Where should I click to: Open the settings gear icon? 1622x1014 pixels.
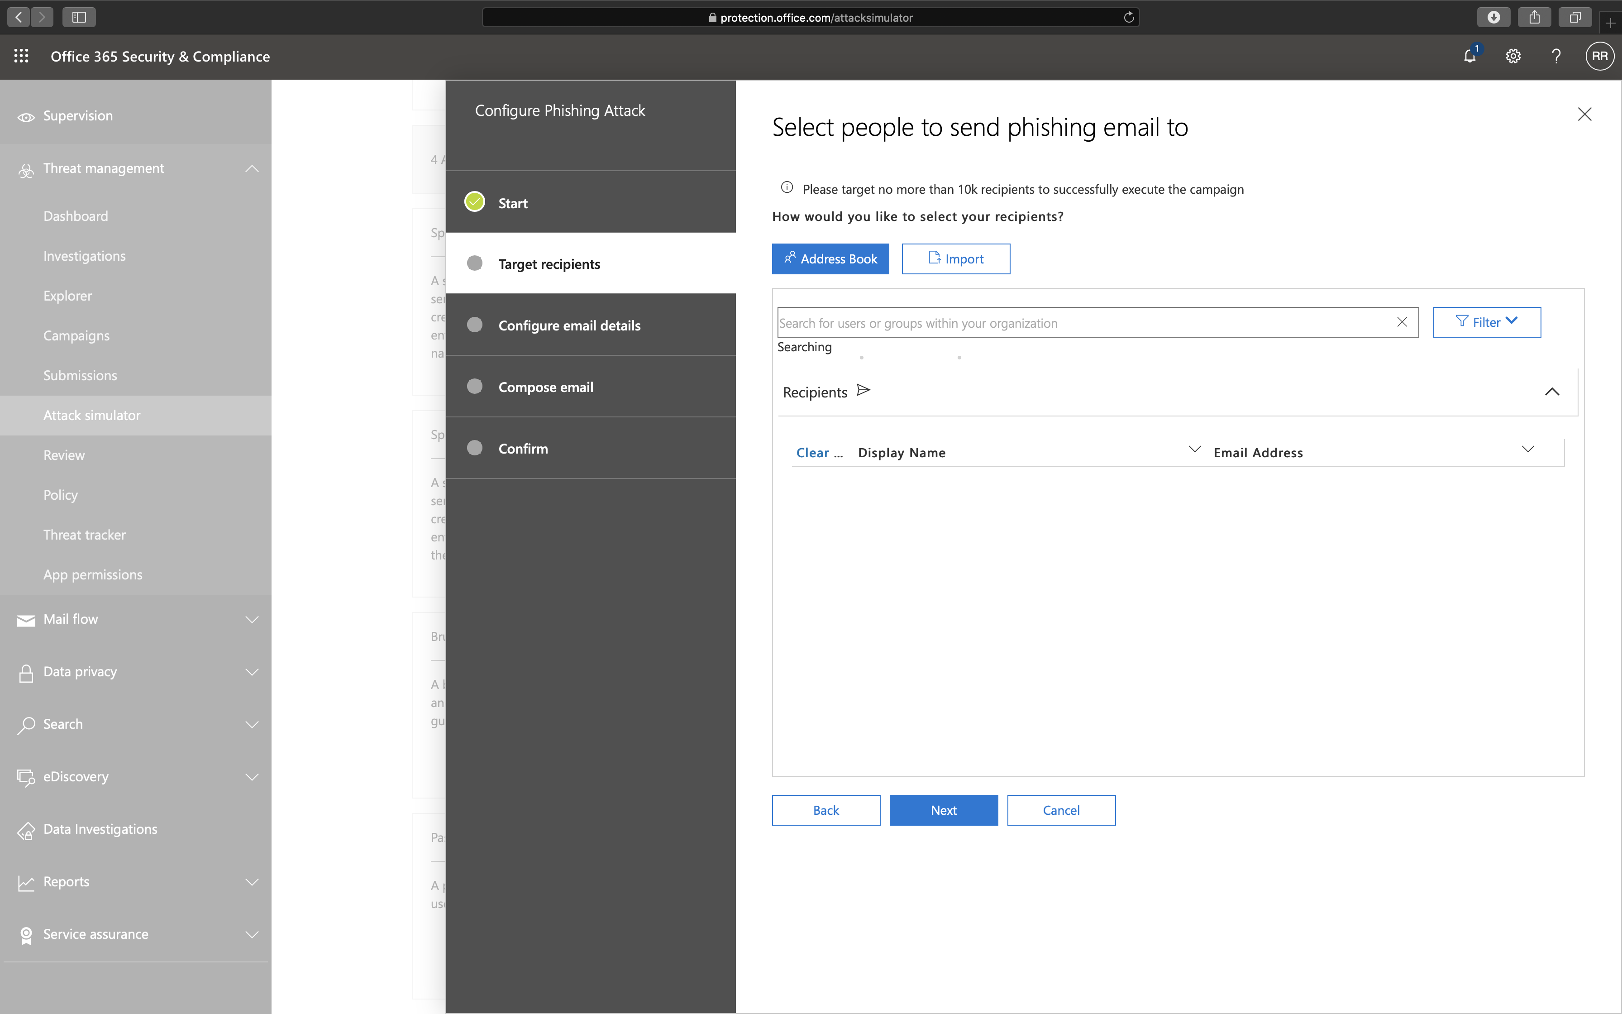pos(1513,56)
